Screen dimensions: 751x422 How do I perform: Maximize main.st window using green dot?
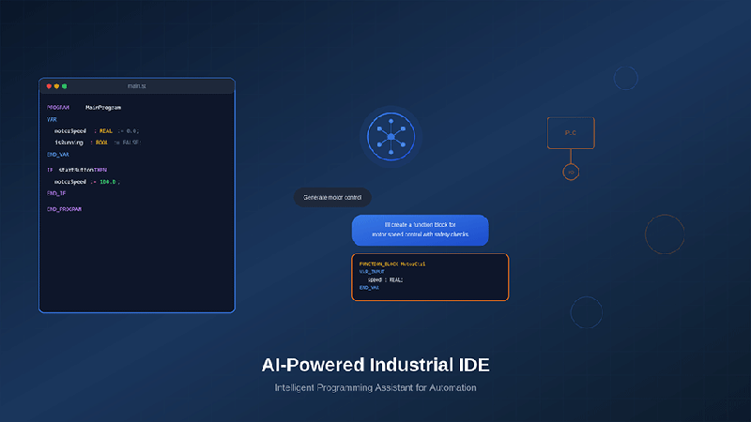[x=64, y=86]
